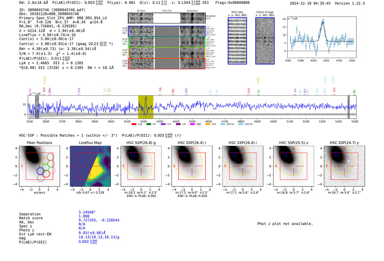Viewport: 384px width, 261px height.
Task: Click the hatched gray region near 5460 Å
Action: point(349,107)
